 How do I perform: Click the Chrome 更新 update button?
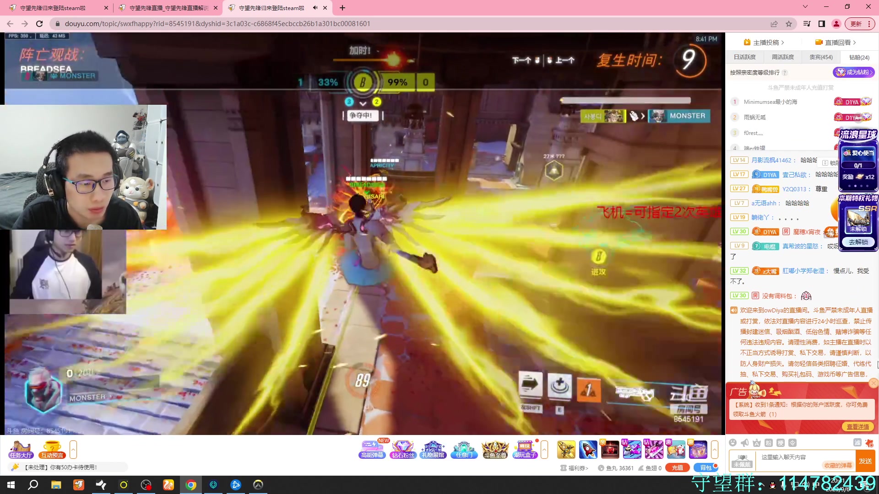(860, 24)
